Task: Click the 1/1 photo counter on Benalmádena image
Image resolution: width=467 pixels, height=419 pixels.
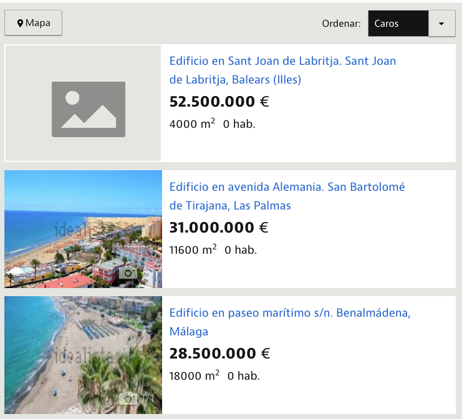Action: coord(148,398)
